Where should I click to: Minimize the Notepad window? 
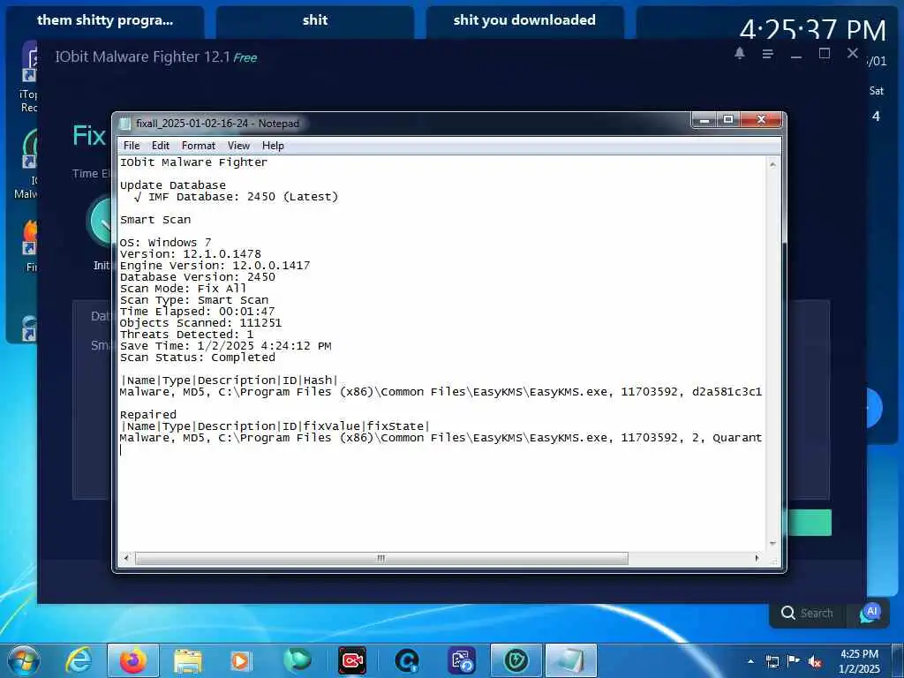(704, 119)
